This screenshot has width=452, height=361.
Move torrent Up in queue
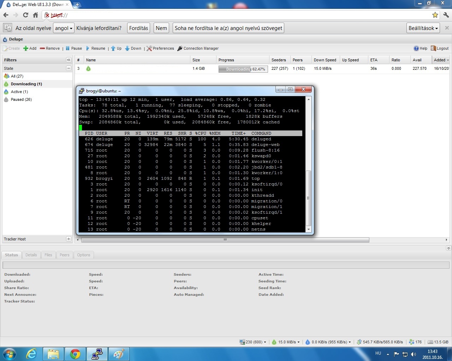coord(116,48)
